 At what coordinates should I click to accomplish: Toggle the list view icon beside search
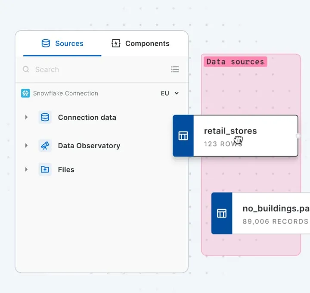pyautogui.click(x=175, y=69)
